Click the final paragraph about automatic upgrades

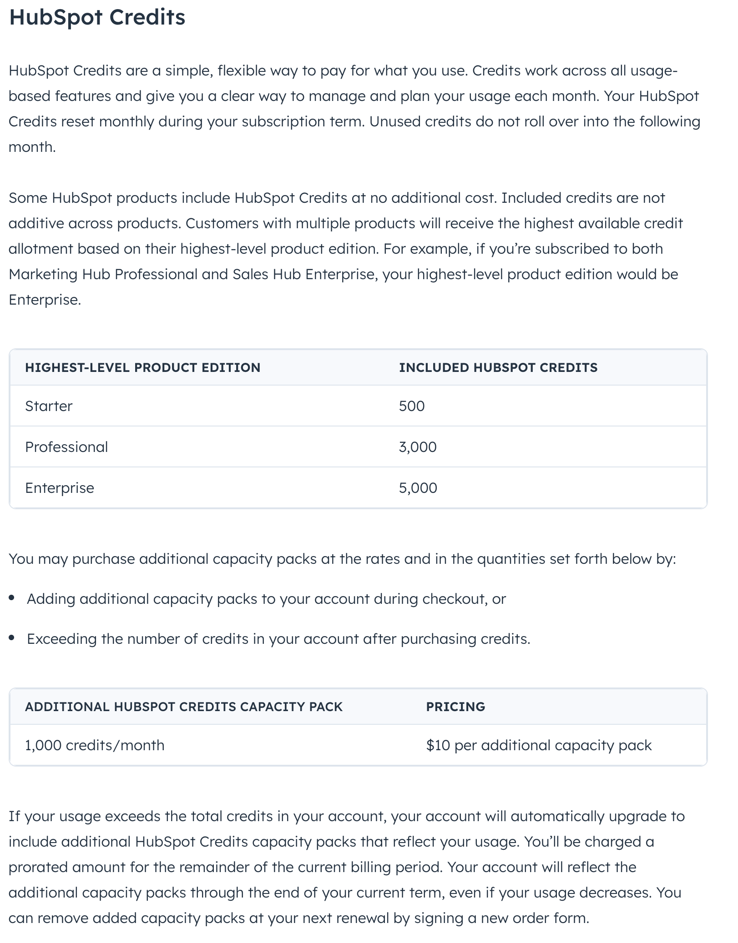[346, 867]
